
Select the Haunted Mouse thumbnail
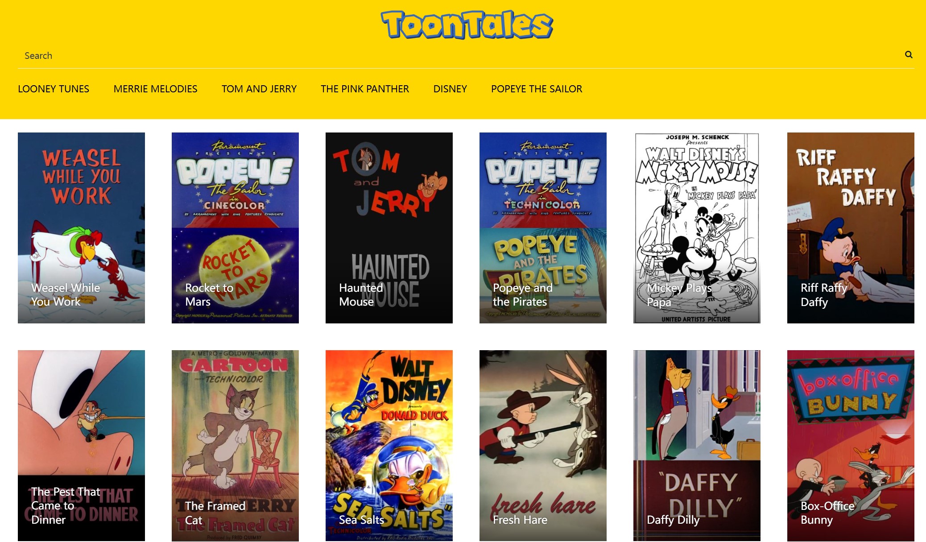click(389, 228)
